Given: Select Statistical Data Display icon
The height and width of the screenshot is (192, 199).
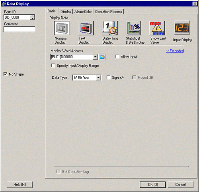Looking at the screenshot, I should [x=133, y=28].
